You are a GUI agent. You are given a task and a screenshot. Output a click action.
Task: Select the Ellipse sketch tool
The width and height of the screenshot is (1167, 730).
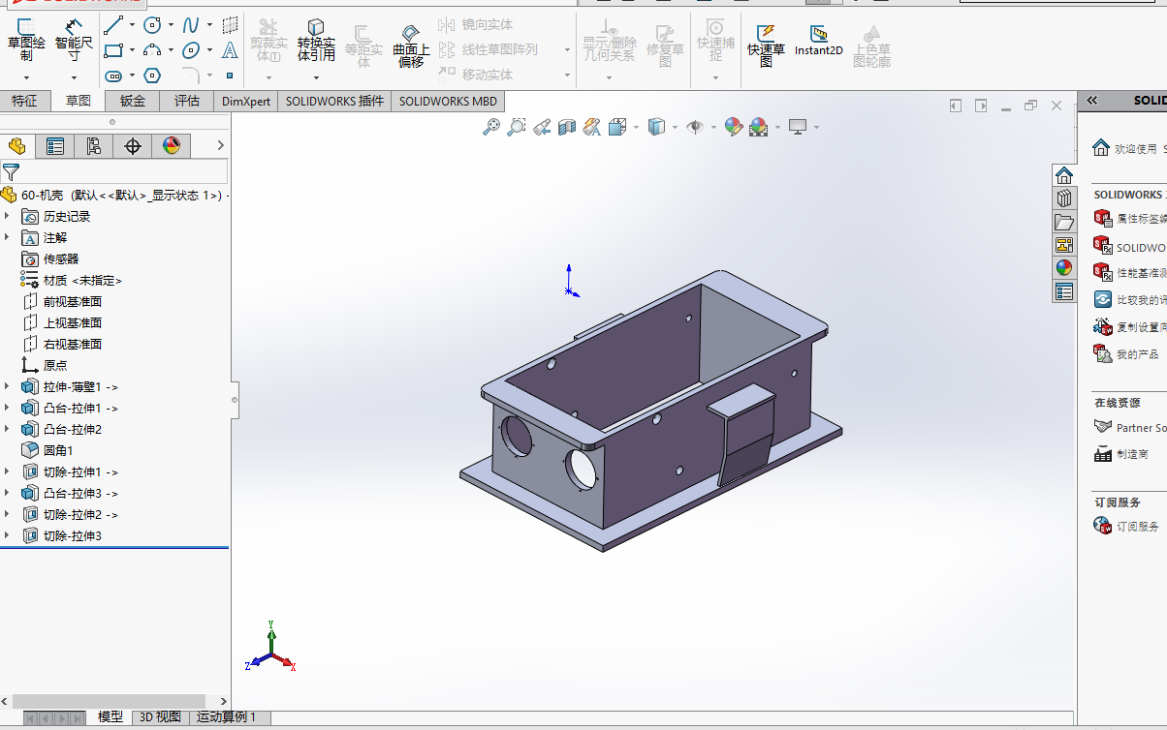click(x=191, y=50)
